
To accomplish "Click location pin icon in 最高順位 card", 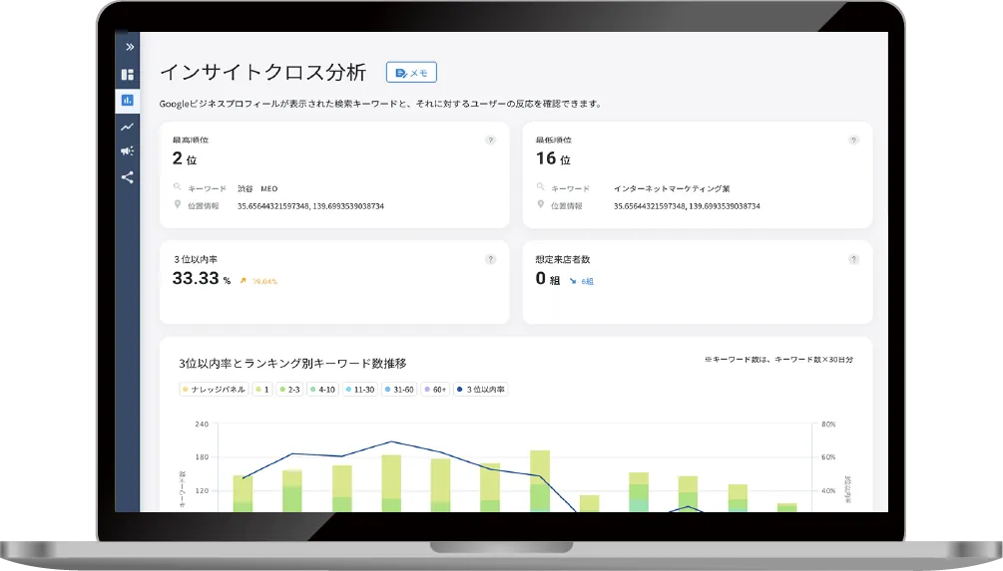I will (x=178, y=204).
